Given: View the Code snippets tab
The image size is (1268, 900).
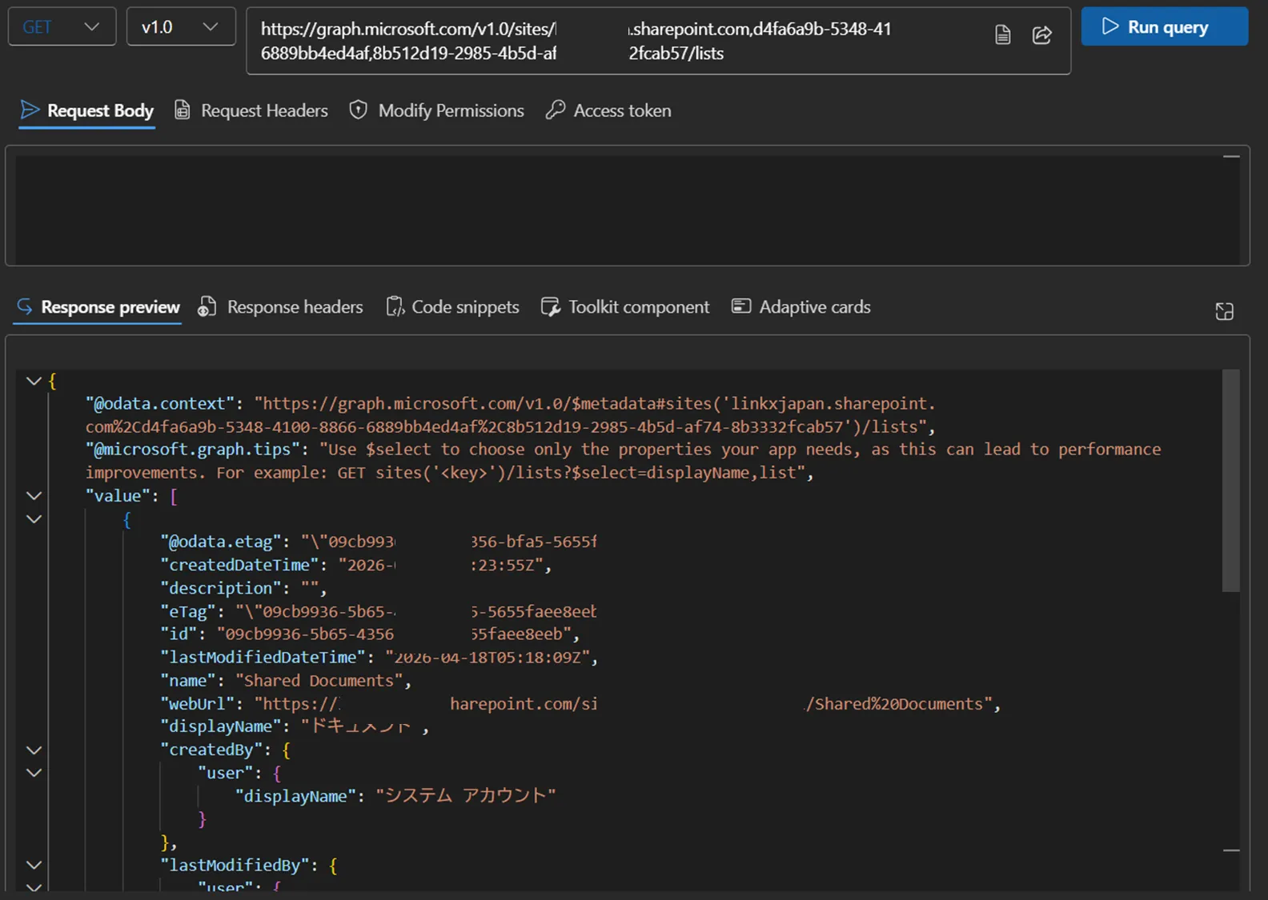Looking at the screenshot, I should pyautogui.click(x=453, y=307).
